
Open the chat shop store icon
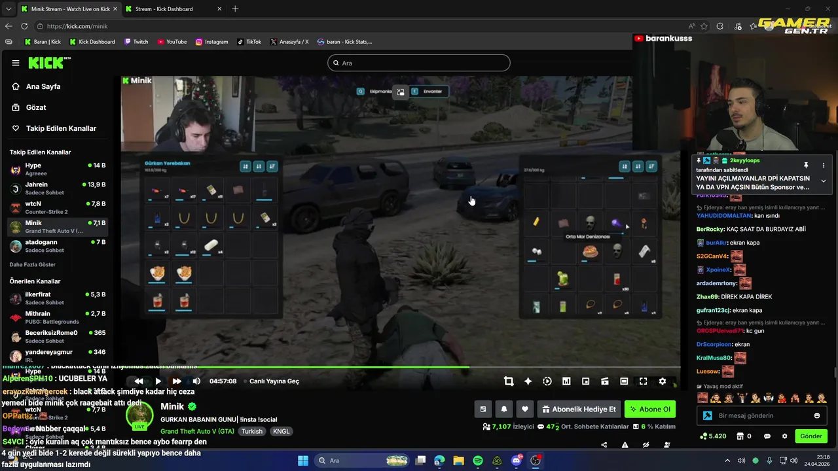[740, 436]
